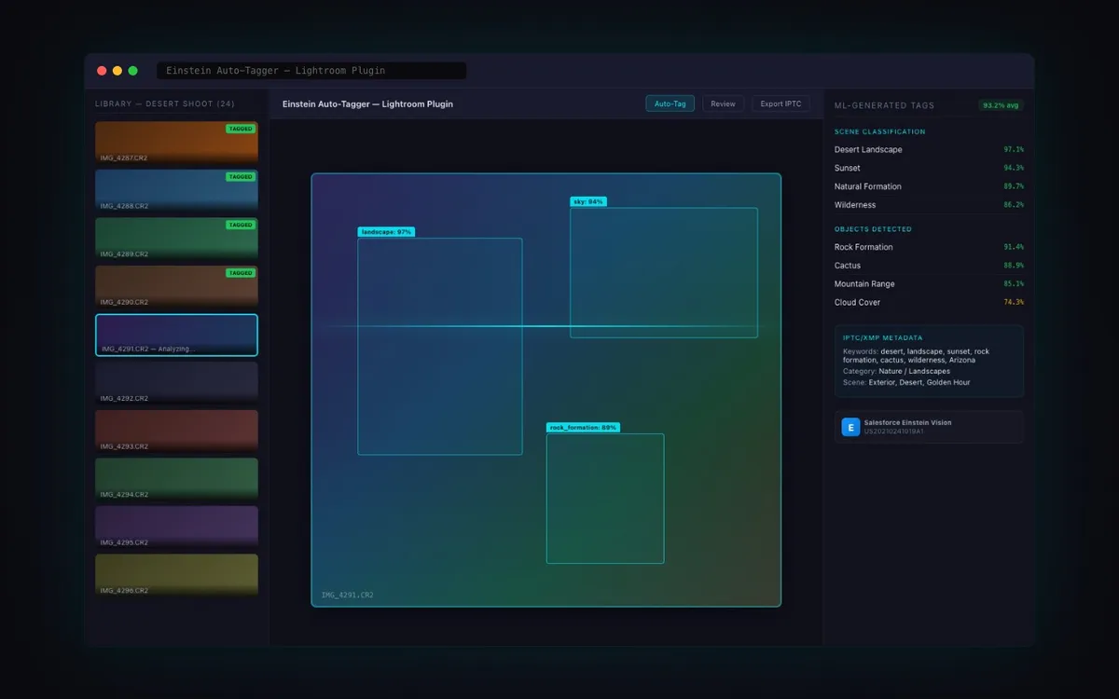Screen dimensions: 1119x699
Task: Click the 93.2% avg confidence badge
Action: [x=1001, y=105]
